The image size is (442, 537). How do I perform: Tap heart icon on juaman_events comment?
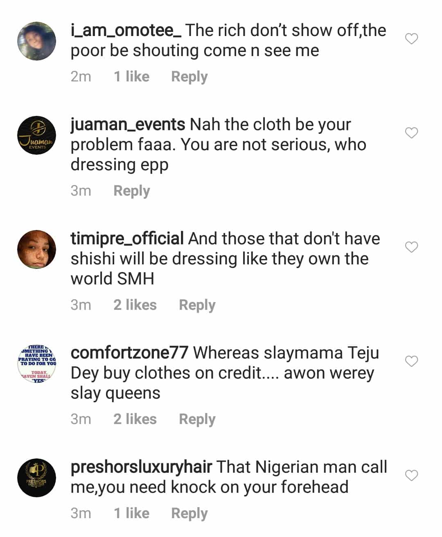(411, 133)
